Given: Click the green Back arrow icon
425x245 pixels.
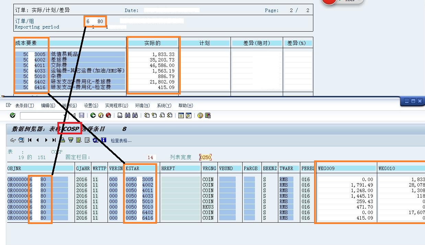Looking at the screenshot, I should click(93, 115).
